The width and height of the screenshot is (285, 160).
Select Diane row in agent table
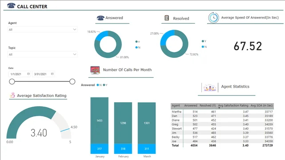tap(222, 120)
